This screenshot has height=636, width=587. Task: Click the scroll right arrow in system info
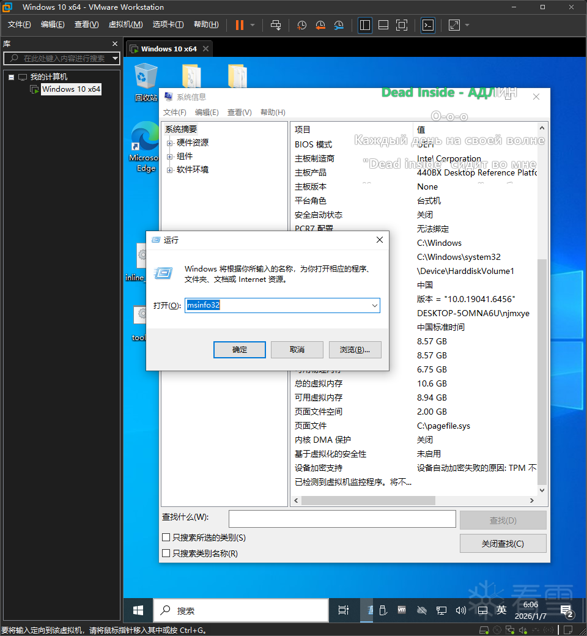[x=532, y=500]
